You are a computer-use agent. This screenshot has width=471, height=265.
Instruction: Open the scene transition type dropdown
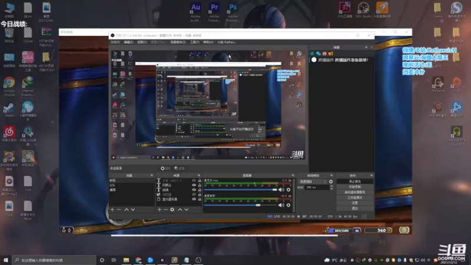point(313,181)
